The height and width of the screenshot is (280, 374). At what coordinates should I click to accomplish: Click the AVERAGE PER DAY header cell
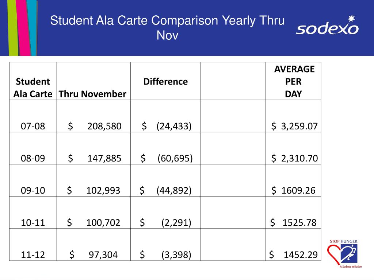click(x=293, y=81)
